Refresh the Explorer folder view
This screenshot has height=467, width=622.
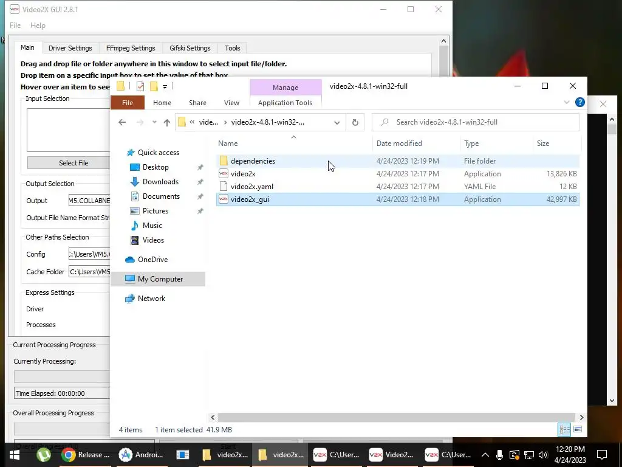pos(355,122)
